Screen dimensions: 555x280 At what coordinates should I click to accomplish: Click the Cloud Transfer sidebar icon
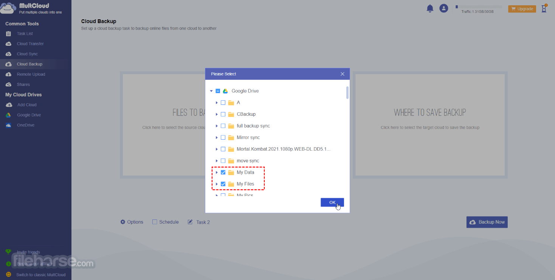coord(8,44)
